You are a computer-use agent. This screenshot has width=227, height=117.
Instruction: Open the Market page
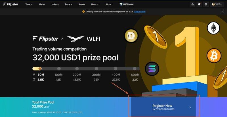pyautogui.click(x=42, y=4)
